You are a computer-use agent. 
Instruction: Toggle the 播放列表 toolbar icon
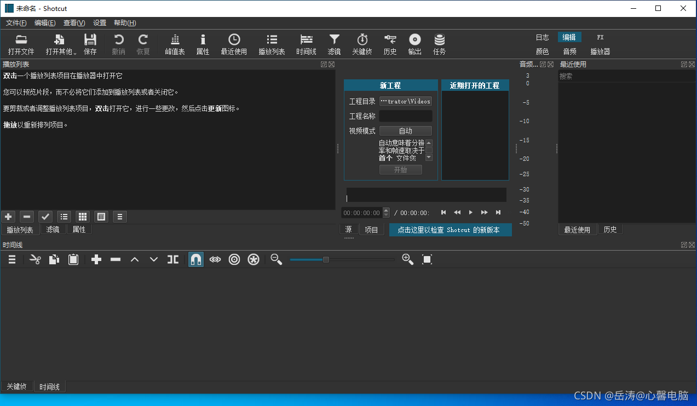pyautogui.click(x=272, y=44)
